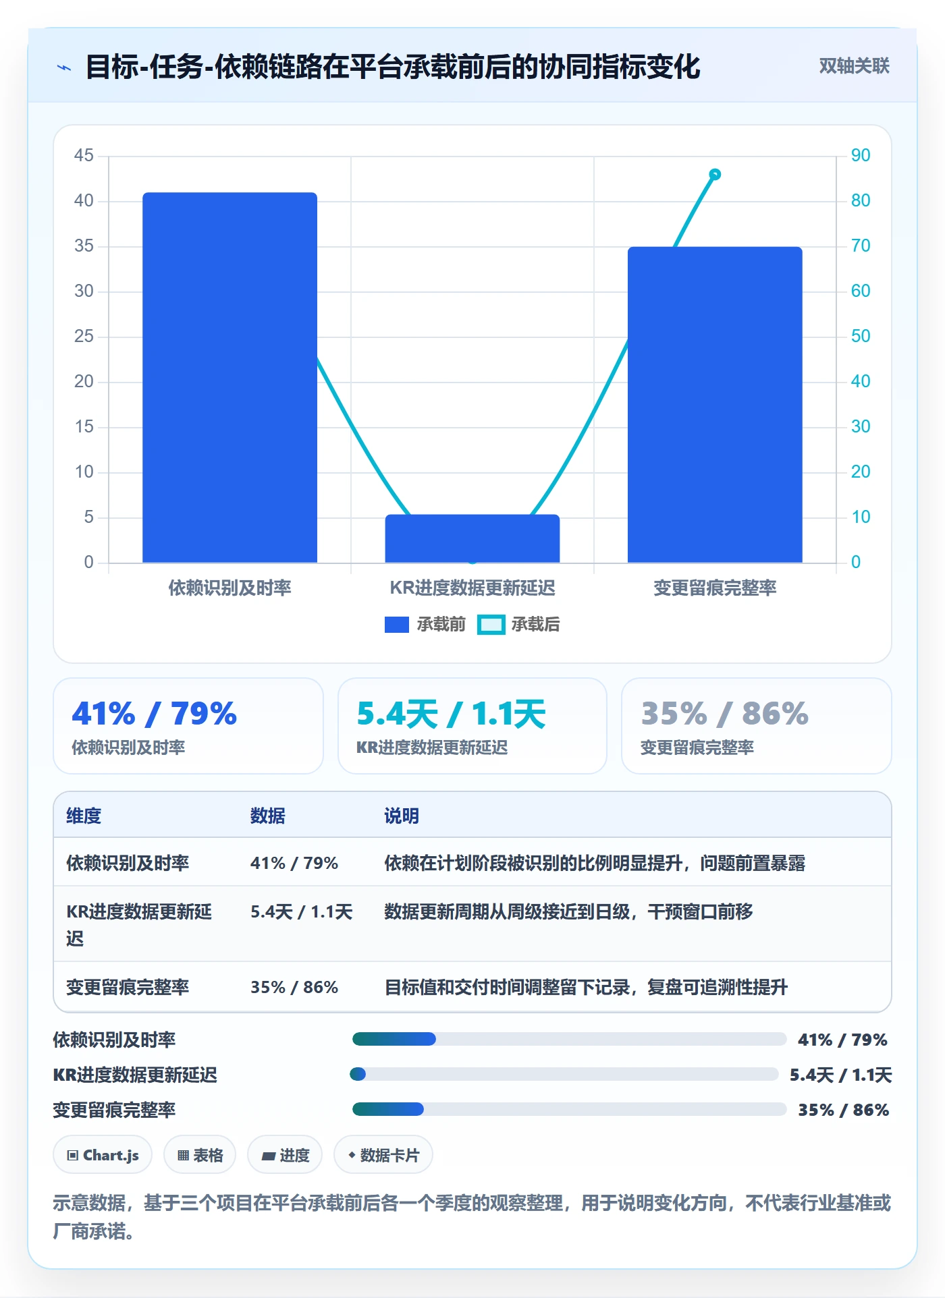Click the progress value 41% / 79% at right
The height and width of the screenshot is (1298, 945).
coord(842,1040)
